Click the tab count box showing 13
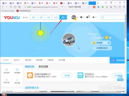The width and height of the screenshot is (129, 96). (106, 3)
